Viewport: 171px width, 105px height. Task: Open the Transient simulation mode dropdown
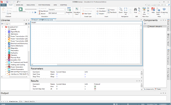(65, 10)
